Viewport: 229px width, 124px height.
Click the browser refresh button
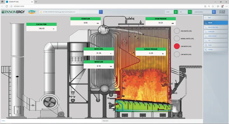pyautogui.click(x=7, y=6)
